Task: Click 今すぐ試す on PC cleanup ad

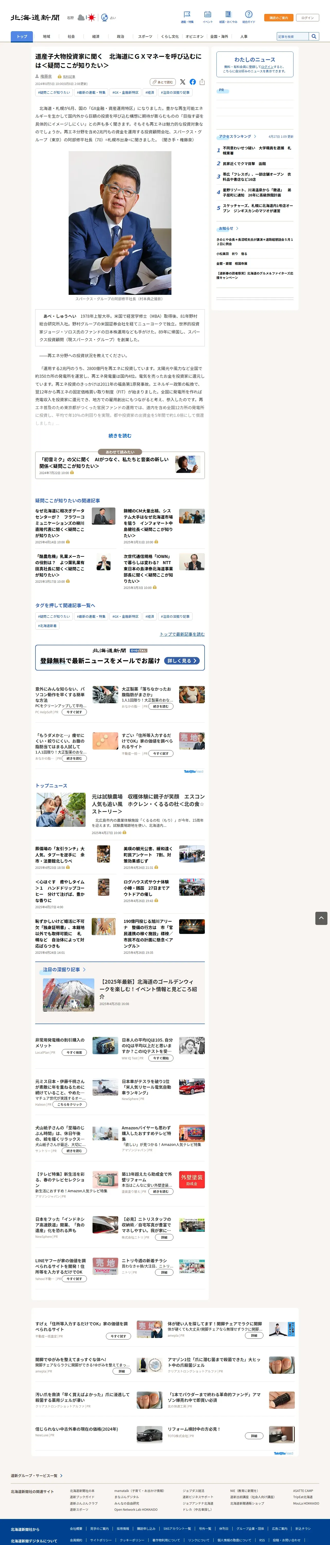Action: (x=74, y=712)
